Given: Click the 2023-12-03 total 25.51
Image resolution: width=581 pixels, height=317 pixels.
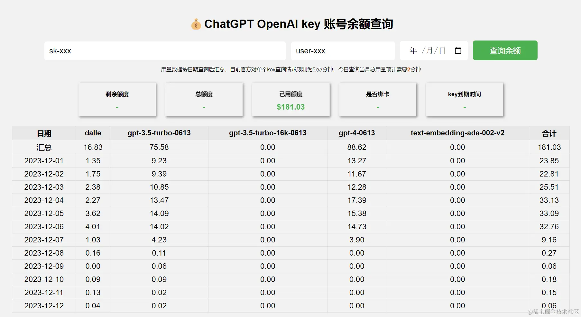Looking at the screenshot, I should [549, 187].
